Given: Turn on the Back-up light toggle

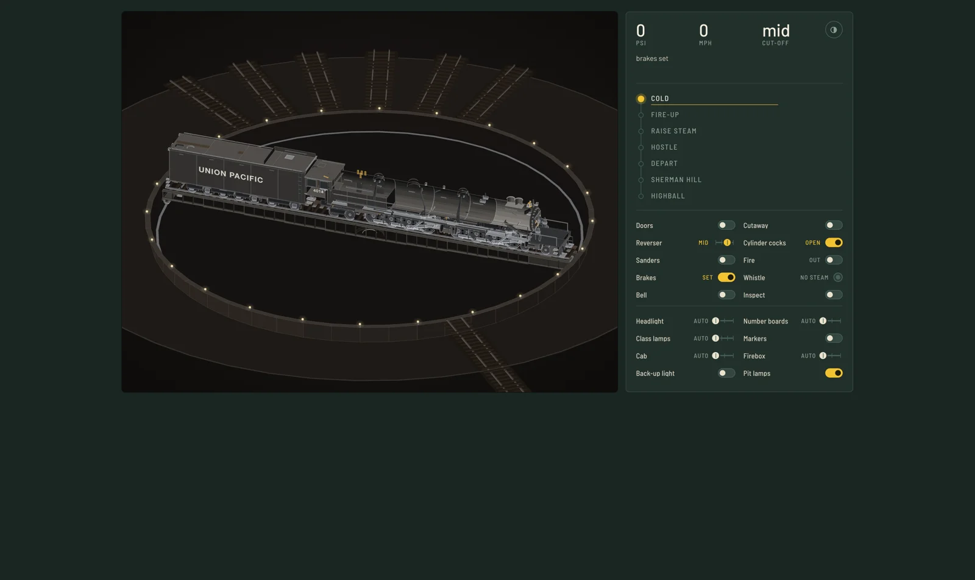Looking at the screenshot, I should point(726,373).
